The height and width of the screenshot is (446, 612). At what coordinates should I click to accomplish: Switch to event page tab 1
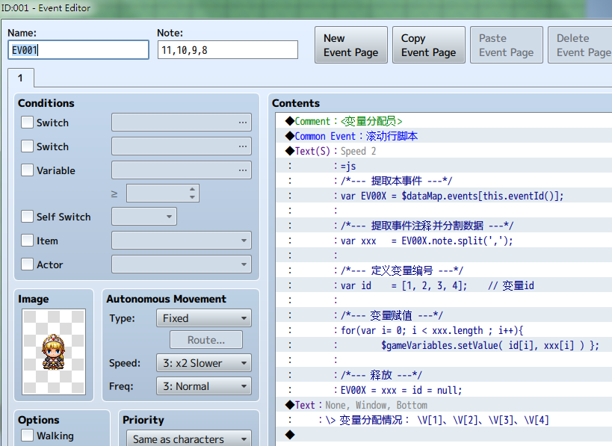(x=21, y=78)
